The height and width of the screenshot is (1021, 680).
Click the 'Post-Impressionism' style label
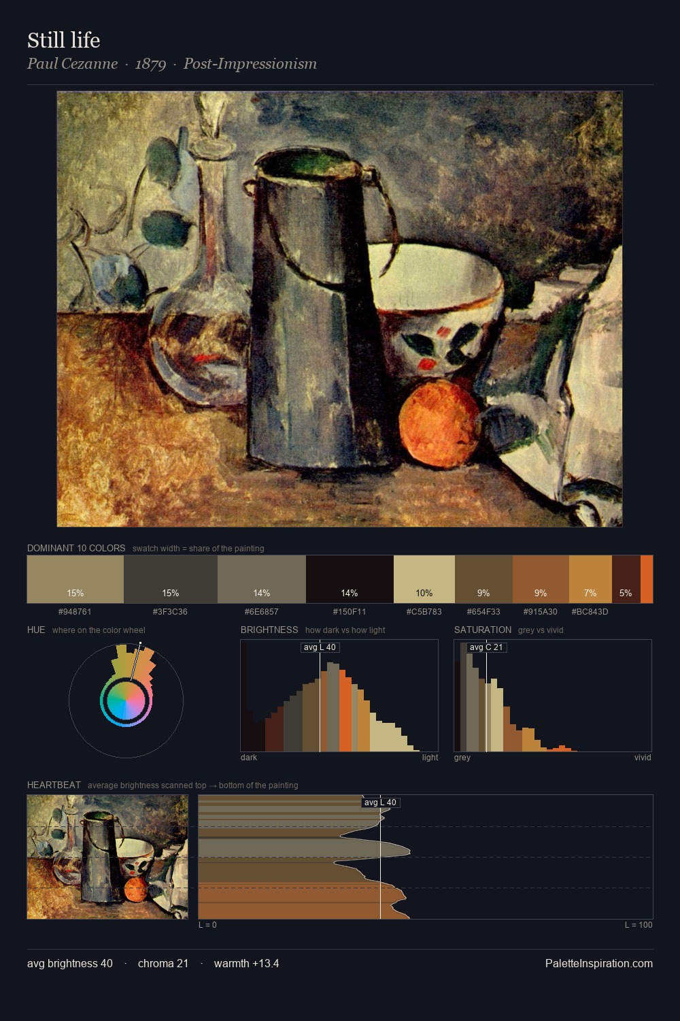(250, 64)
